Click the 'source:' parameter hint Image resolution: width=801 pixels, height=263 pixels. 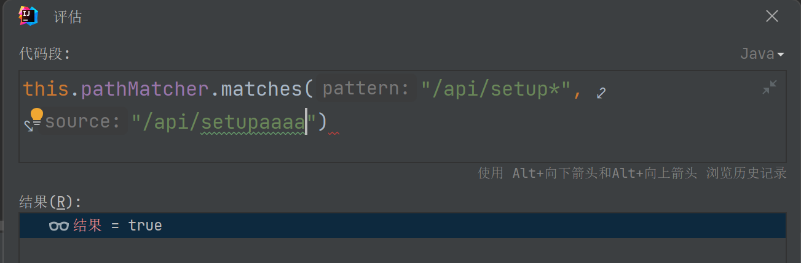click(x=82, y=121)
